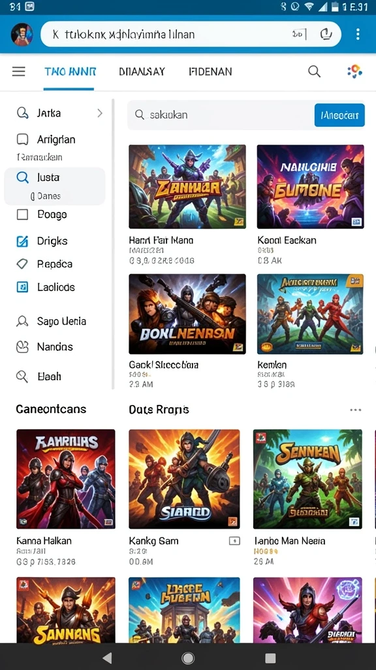Click the Kanna Halkan title text
The width and height of the screenshot is (376, 670).
pos(44,540)
